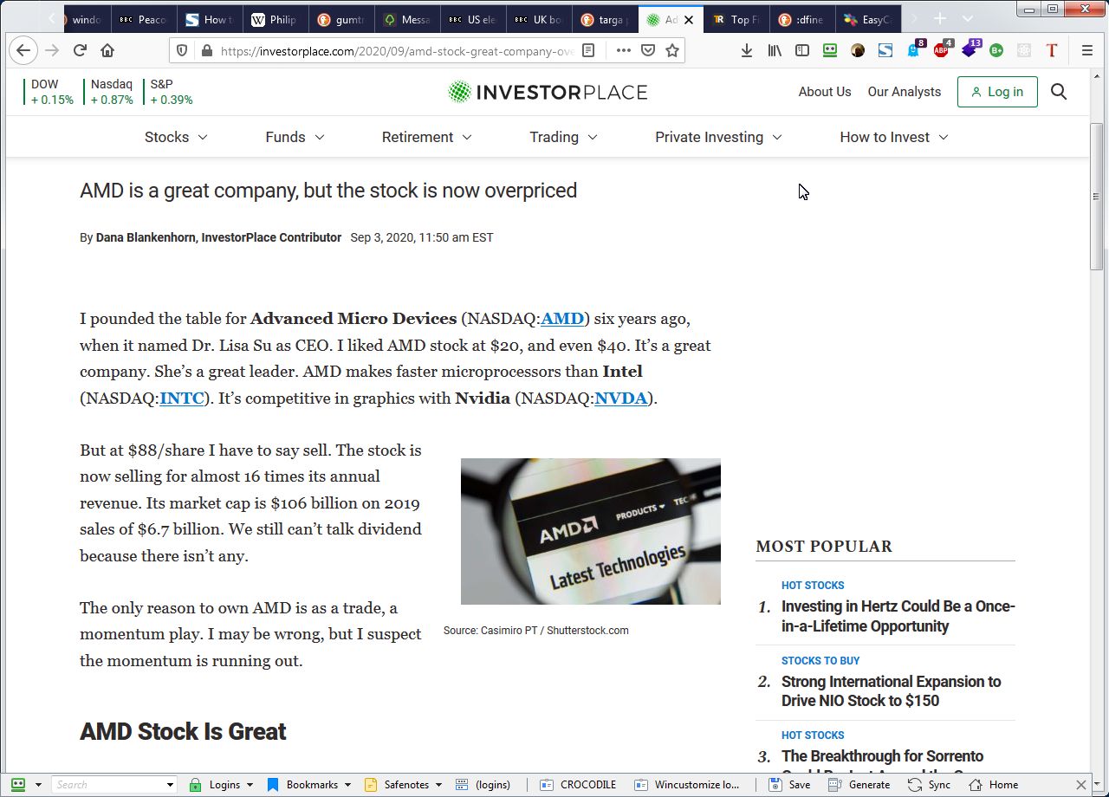This screenshot has height=797, width=1109.
Task: Open HOT STOCKS category above the Hertz headline
Action: coord(813,586)
